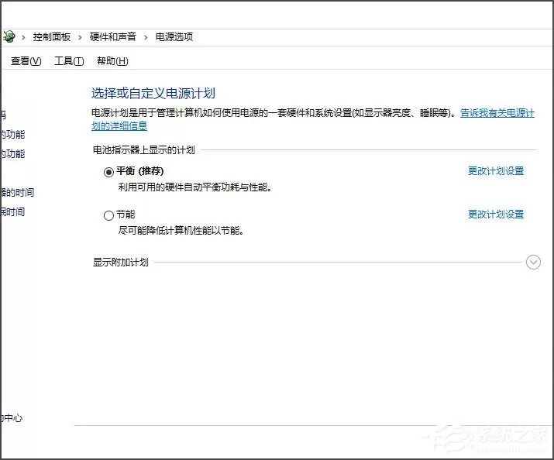Click the 节能 plan label text

point(126,215)
